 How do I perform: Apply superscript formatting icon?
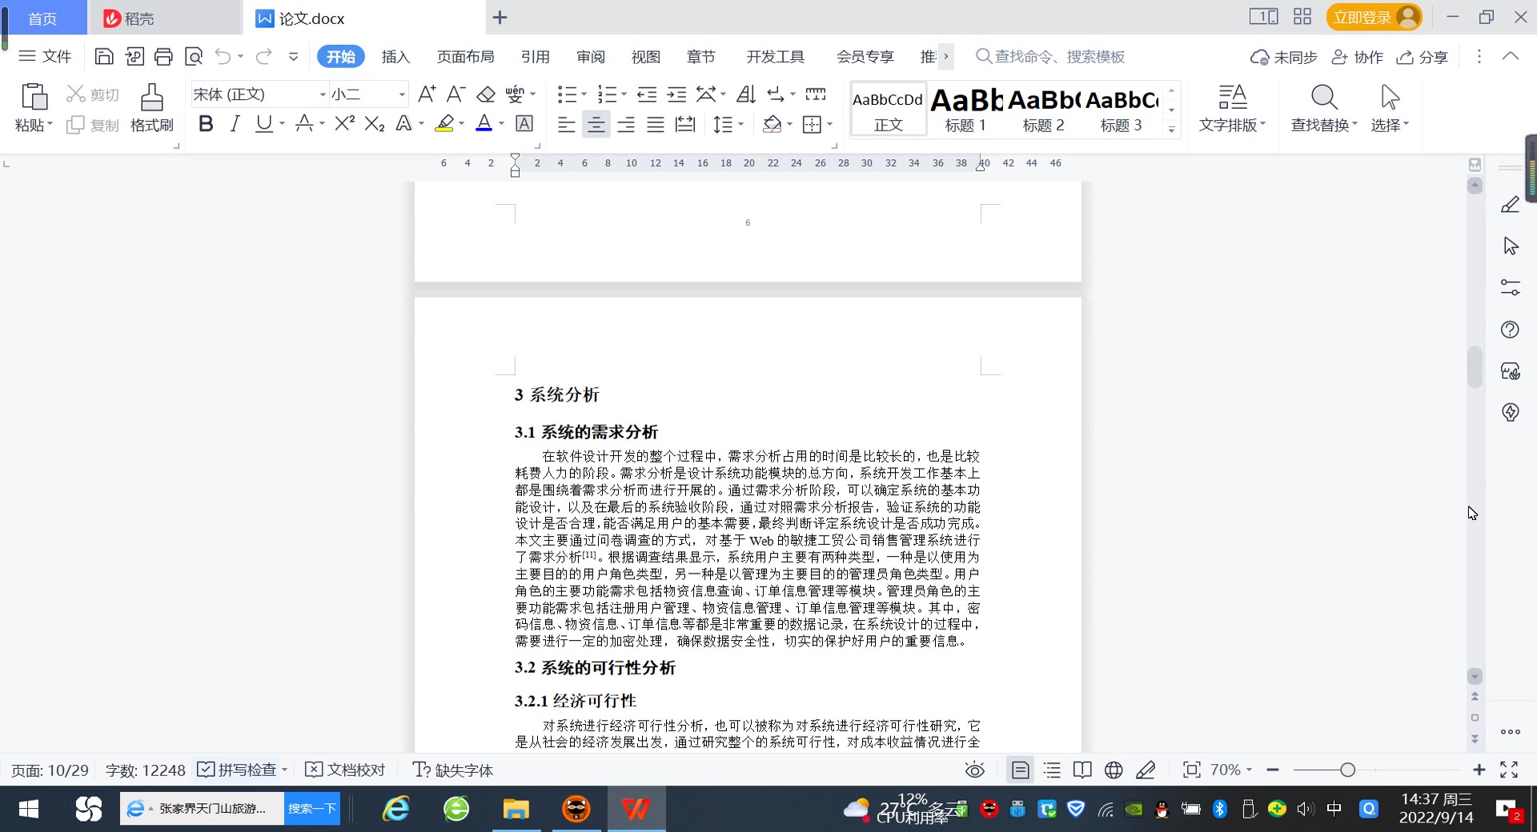point(344,123)
